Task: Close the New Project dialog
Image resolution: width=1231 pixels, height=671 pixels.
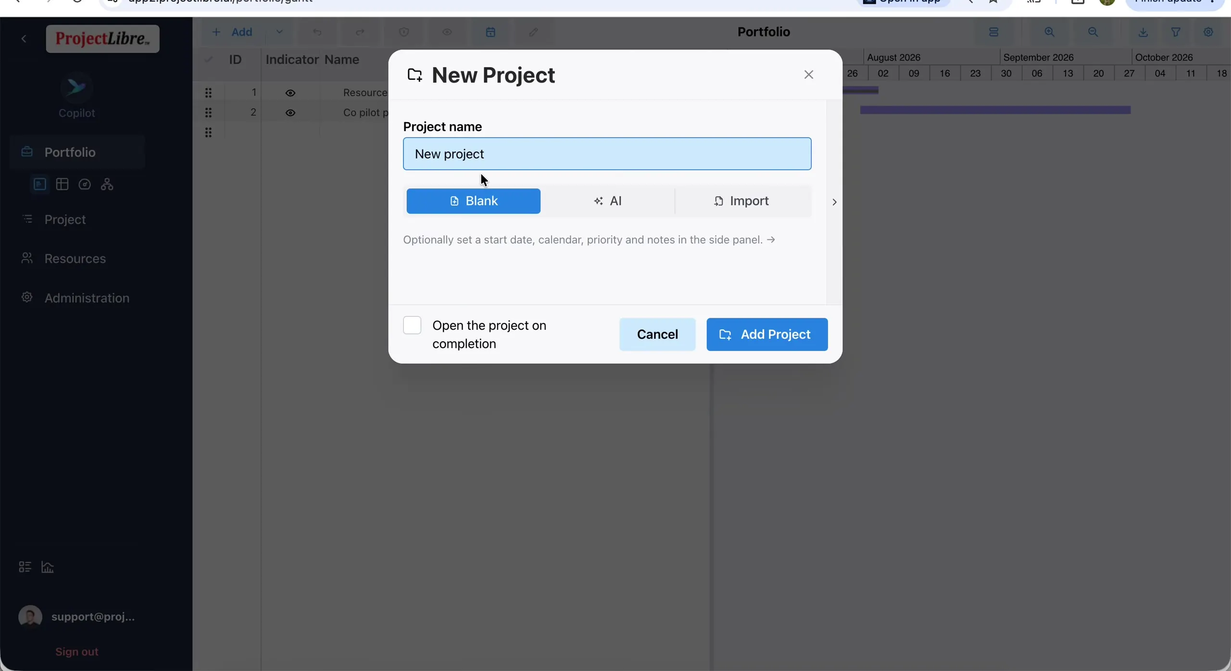Action: coord(809,75)
